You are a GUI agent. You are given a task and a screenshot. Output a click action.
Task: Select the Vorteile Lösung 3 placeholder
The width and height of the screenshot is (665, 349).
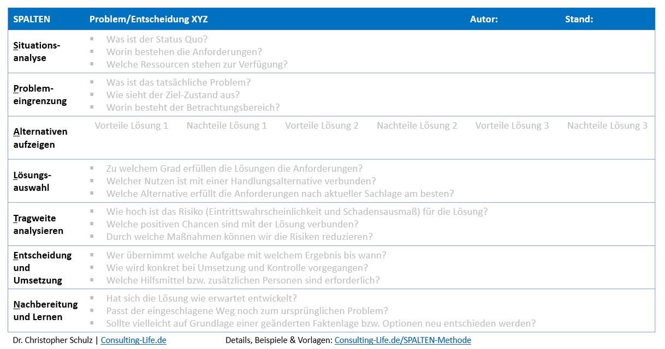click(512, 126)
